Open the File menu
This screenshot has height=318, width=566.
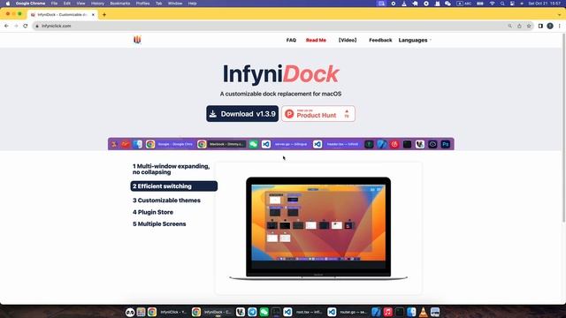point(54,4)
